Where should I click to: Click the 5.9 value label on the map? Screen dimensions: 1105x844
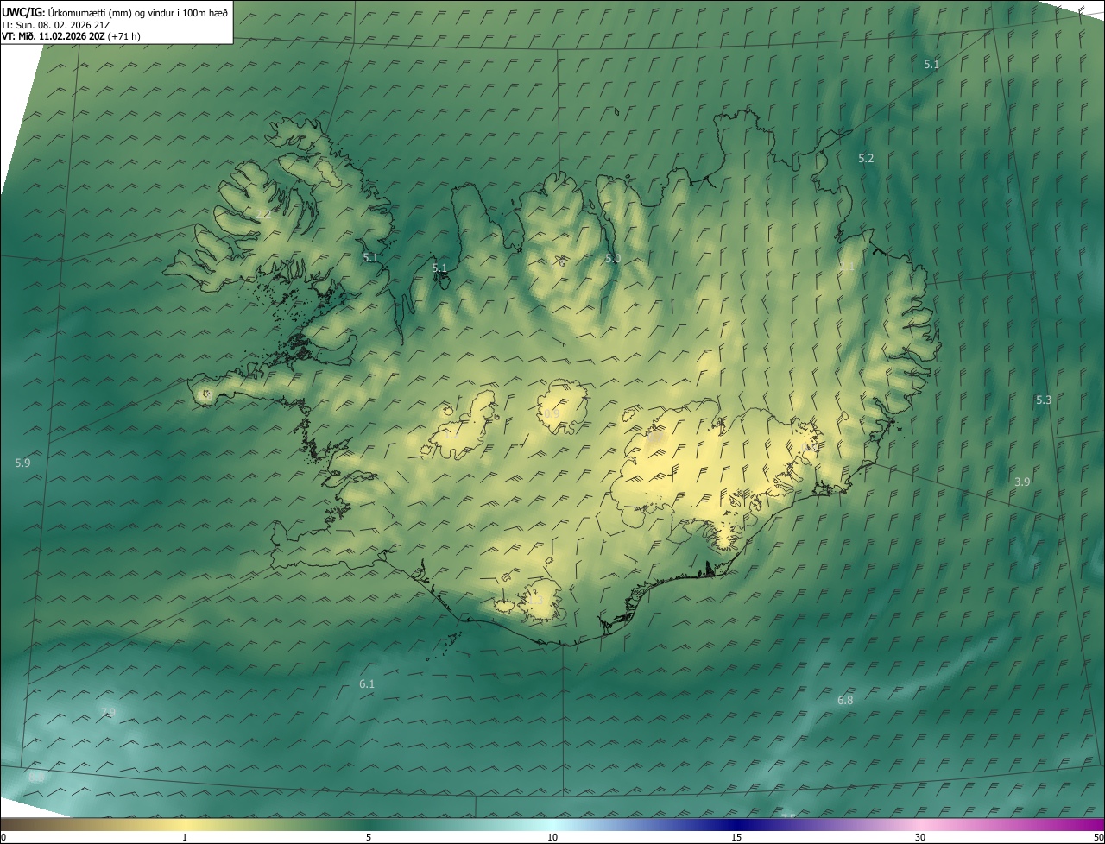(x=22, y=463)
